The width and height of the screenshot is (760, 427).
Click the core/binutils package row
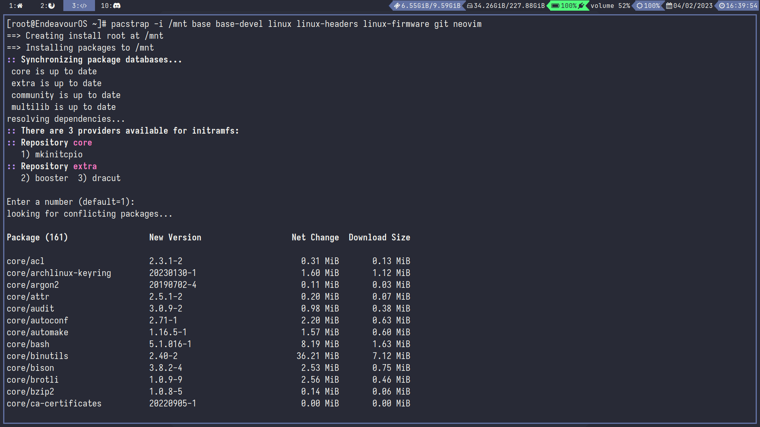pos(38,356)
